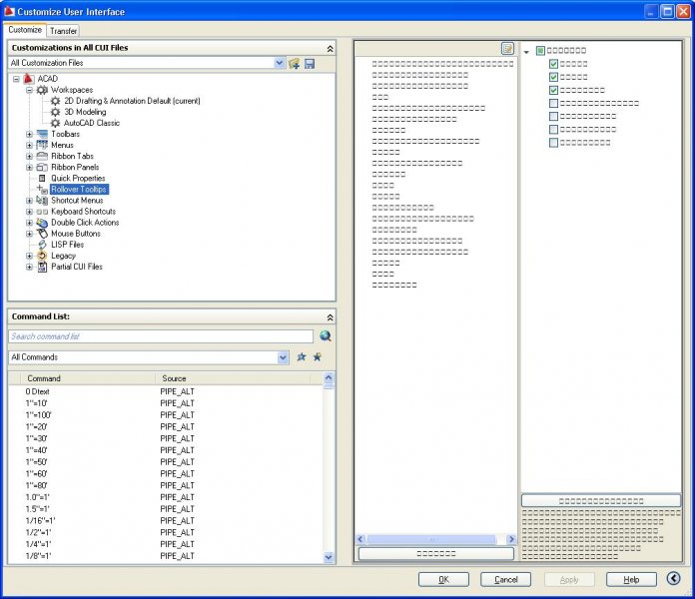Expand the Toolbars tree node
695x599 pixels.
click(30, 134)
